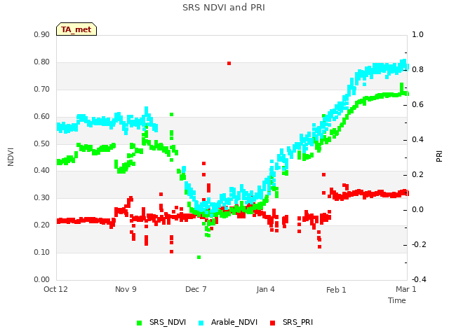Click the 0.50 NDVI axis value

pos(42,143)
